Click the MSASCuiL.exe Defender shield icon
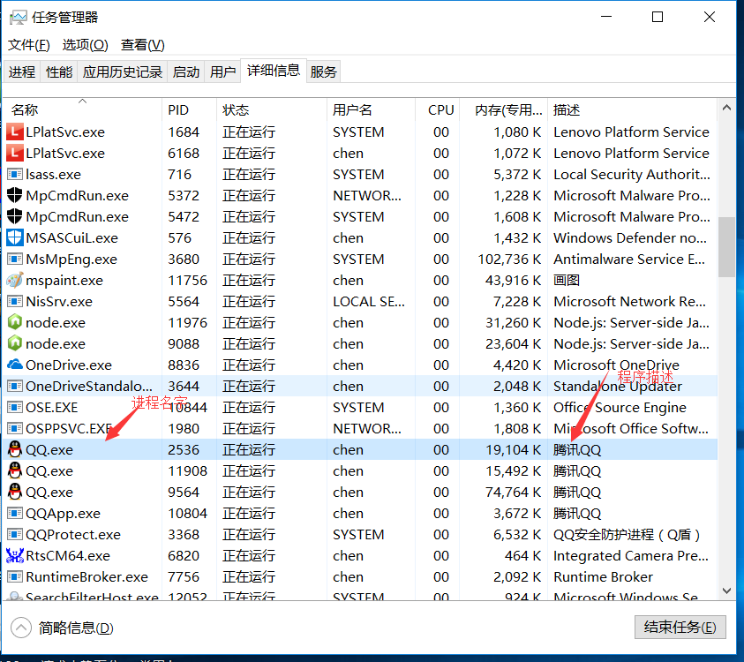The image size is (744, 662). coord(14,238)
